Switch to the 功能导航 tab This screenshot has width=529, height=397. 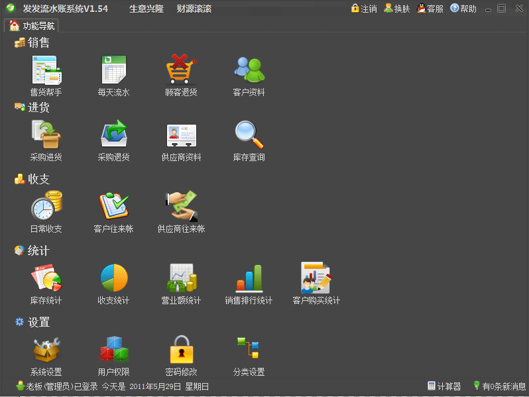pos(32,26)
